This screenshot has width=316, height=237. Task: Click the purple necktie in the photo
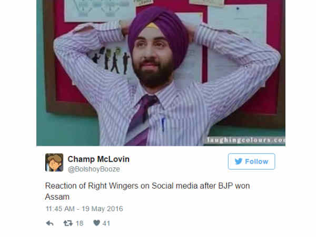141,120
